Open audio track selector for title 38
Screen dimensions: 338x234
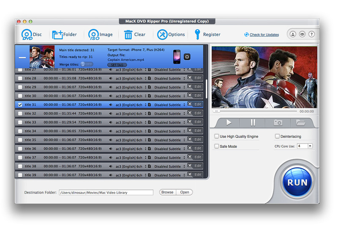click(x=145, y=166)
